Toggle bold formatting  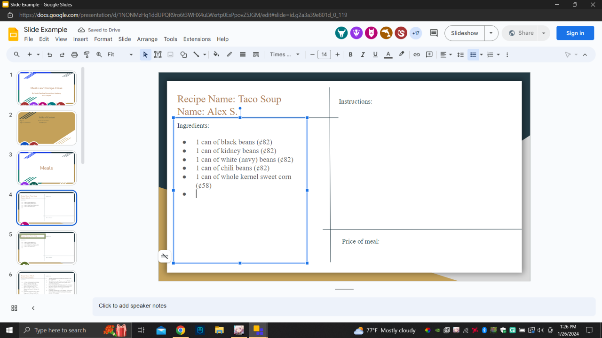[350, 54]
